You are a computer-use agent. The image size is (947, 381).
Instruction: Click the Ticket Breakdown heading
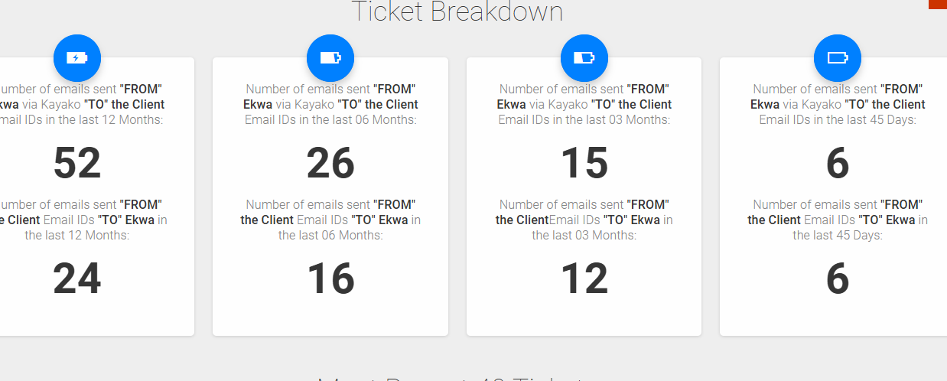pos(457,11)
